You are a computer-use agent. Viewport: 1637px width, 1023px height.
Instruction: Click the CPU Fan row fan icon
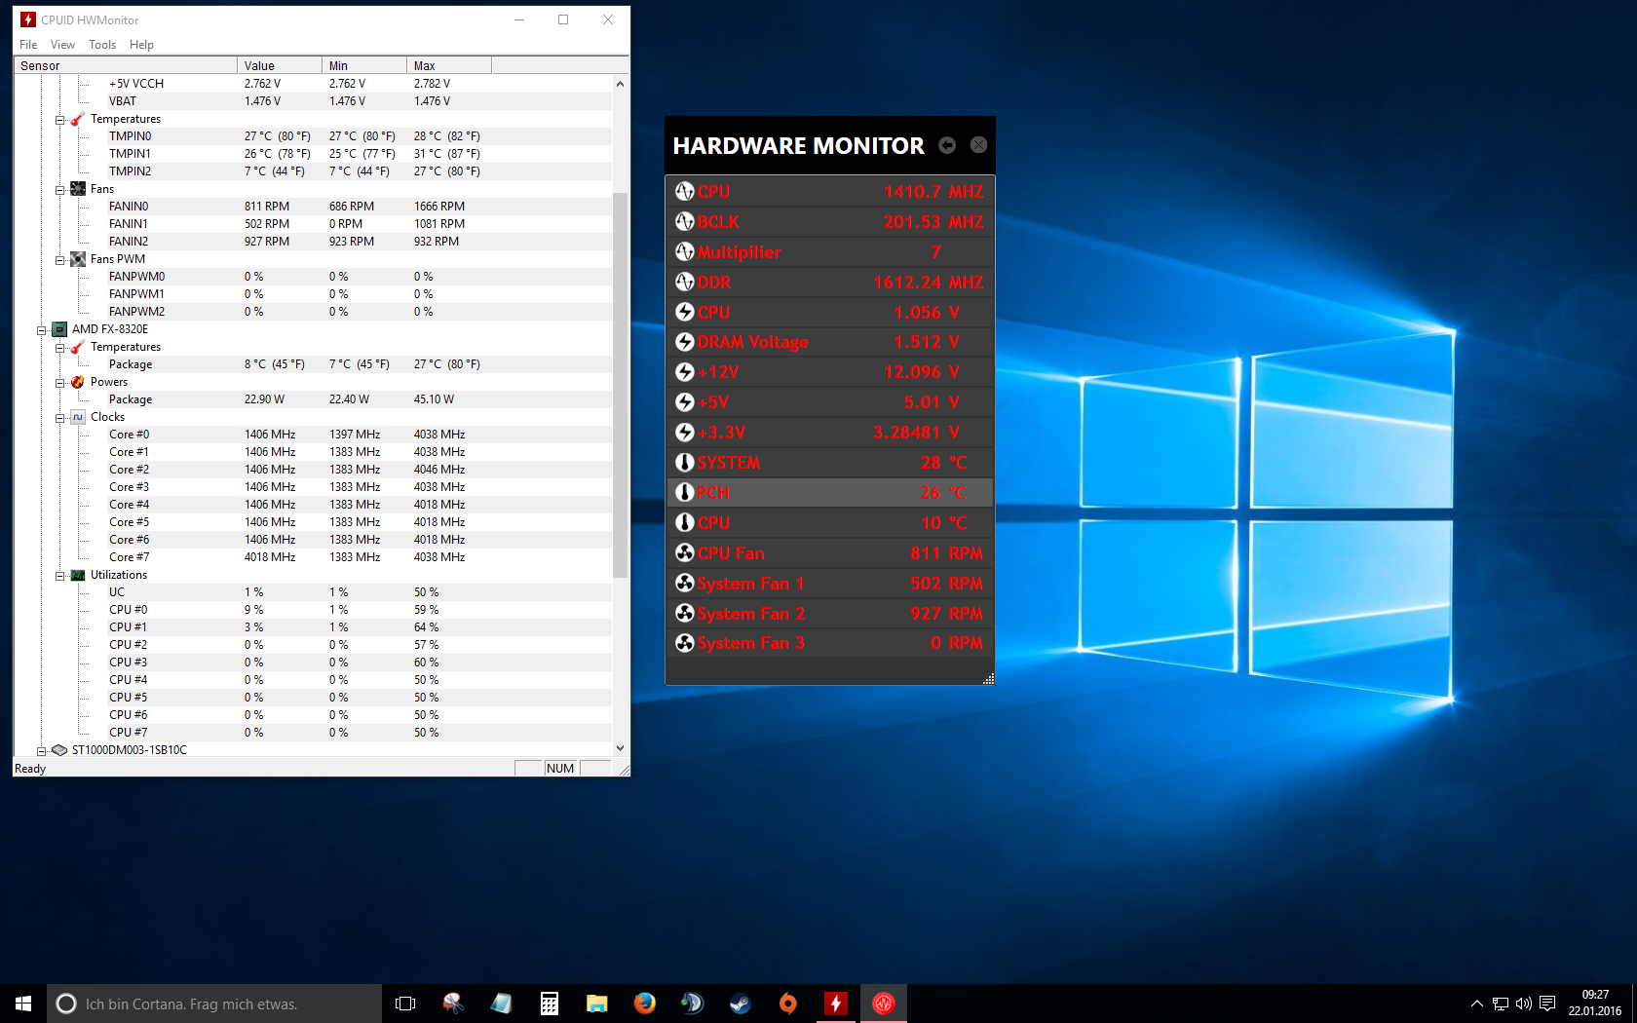tap(685, 553)
